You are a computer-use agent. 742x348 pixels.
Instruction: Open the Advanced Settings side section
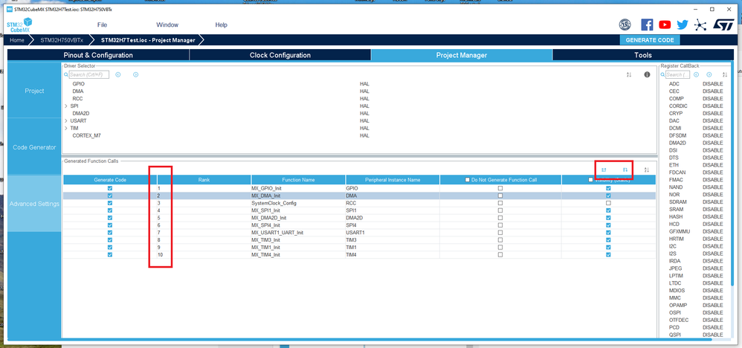point(34,204)
